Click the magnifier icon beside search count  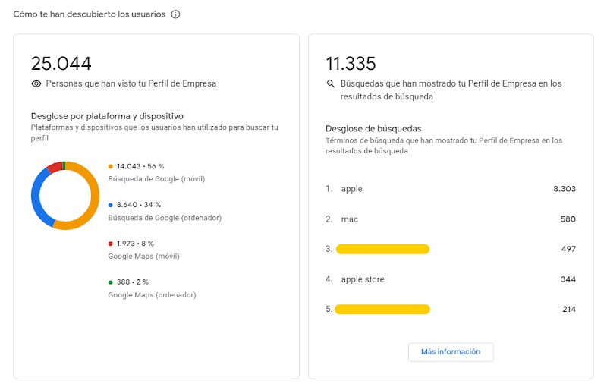click(330, 83)
